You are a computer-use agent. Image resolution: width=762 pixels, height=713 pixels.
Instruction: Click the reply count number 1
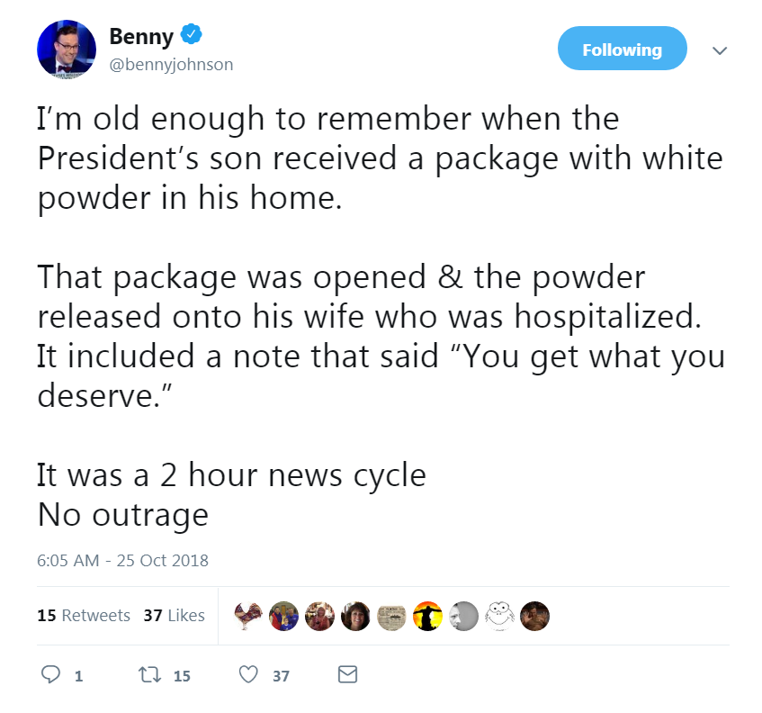(x=79, y=676)
